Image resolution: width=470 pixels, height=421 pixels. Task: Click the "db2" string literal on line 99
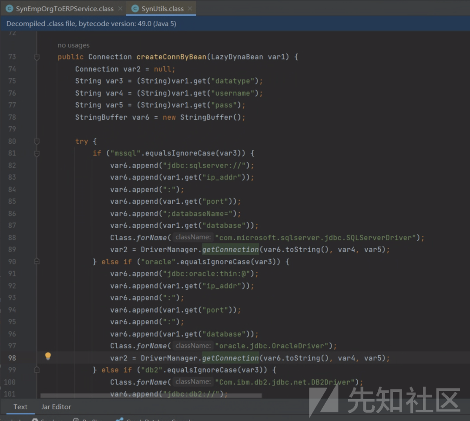152,370
